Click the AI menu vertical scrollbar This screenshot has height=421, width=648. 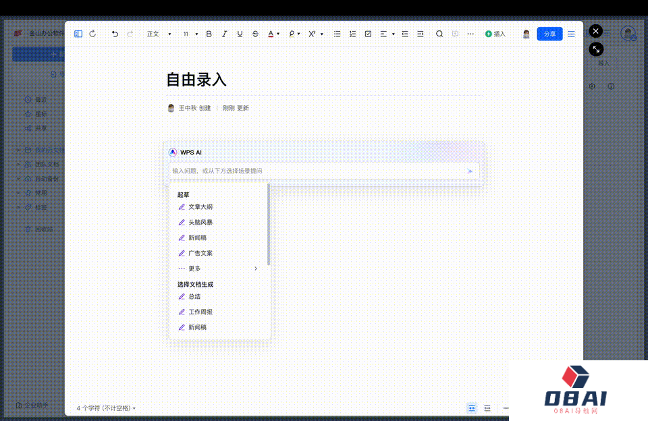click(269, 225)
